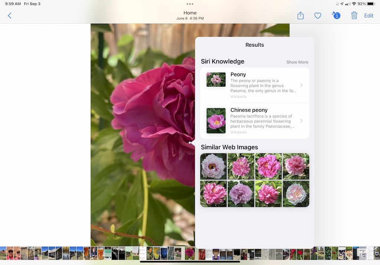
Task: Tap the three-dot multitasking menu
Action: [190, 4]
